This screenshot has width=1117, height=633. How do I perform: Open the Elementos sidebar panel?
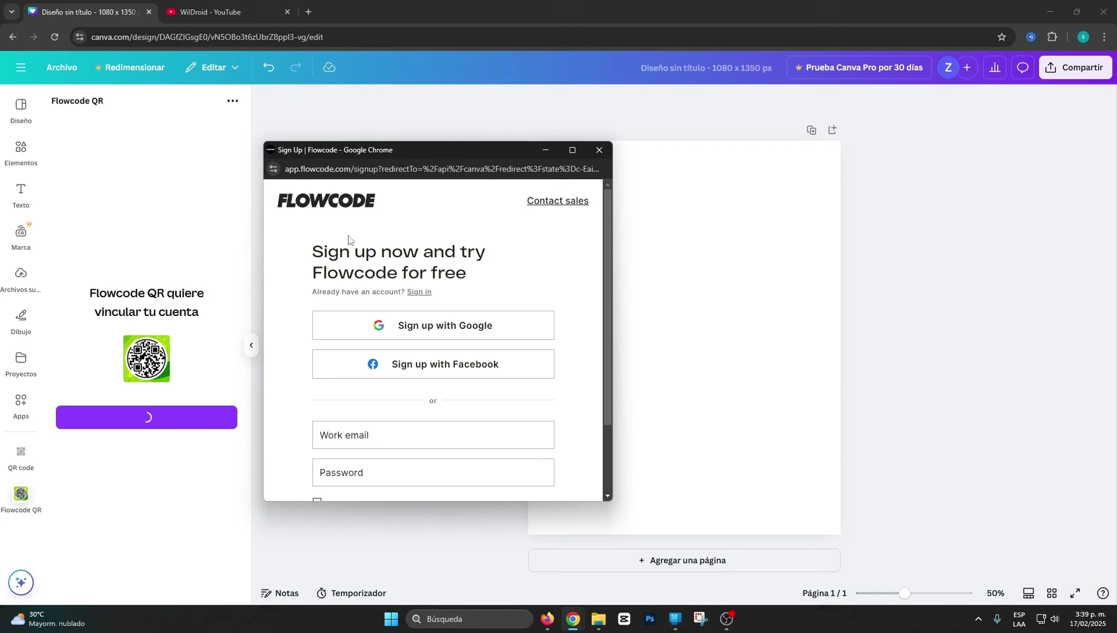(x=21, y=153)
